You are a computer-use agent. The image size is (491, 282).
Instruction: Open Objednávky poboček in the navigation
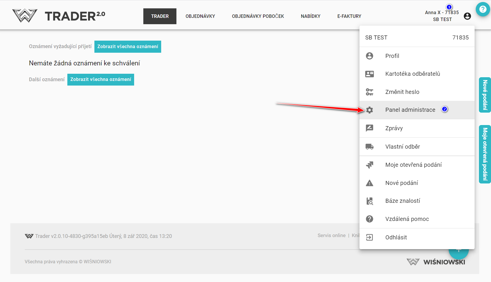(258, 16)
